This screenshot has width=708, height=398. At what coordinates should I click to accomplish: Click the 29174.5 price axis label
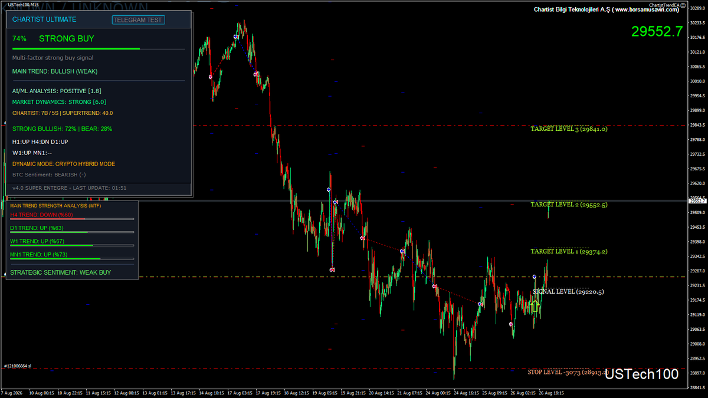tap(697, 300)
